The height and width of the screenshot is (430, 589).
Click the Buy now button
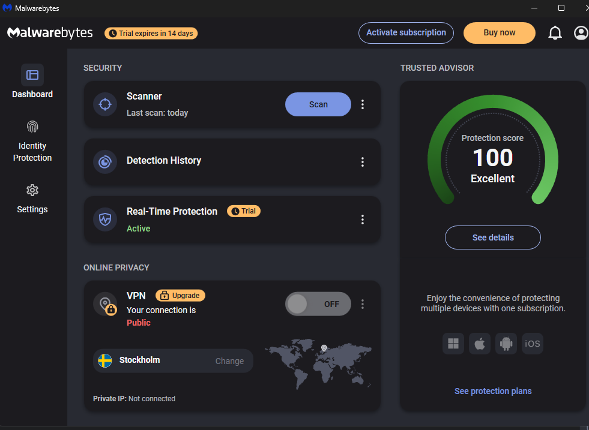pos(499,32)
